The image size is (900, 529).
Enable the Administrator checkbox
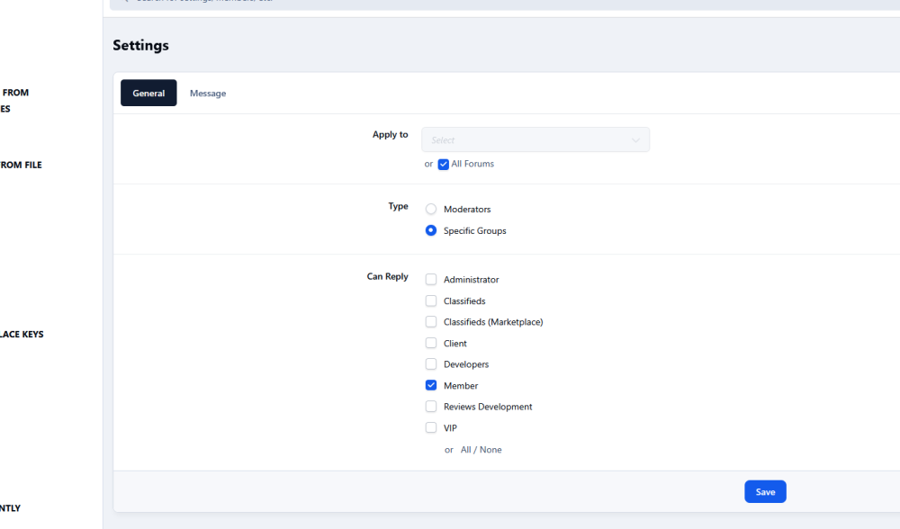[431, 280]
